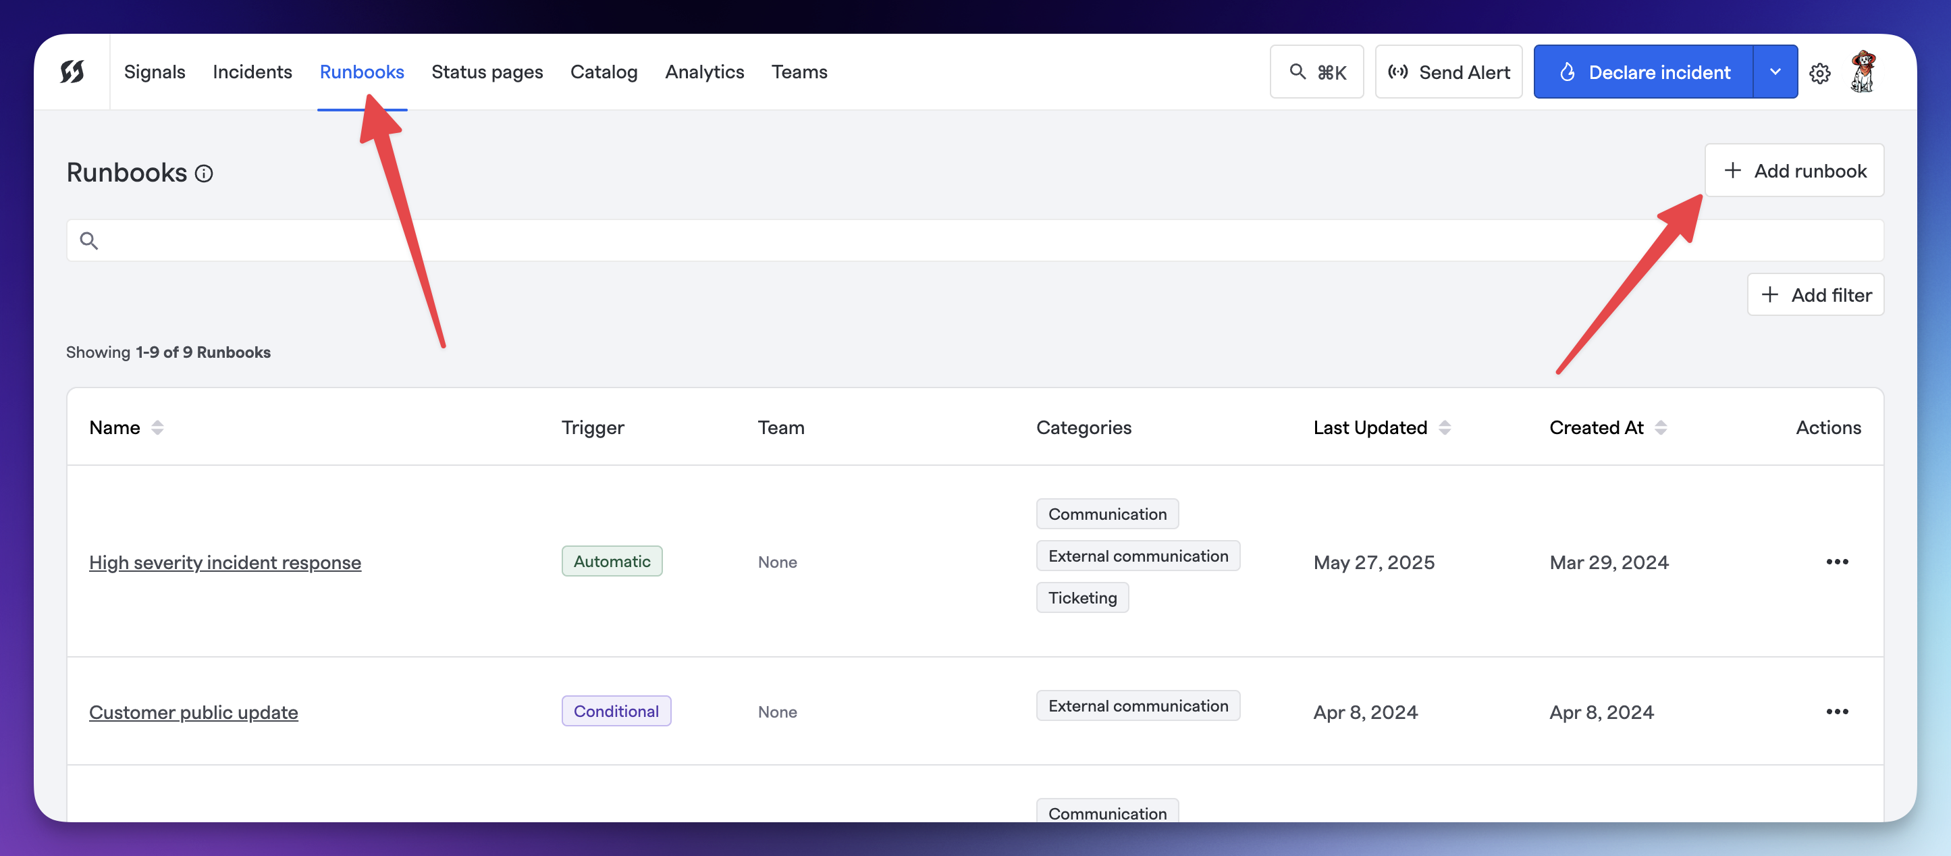This screenshot has height=856, width=1951.
Task: Click the Trigger column header
Action: 592,427
